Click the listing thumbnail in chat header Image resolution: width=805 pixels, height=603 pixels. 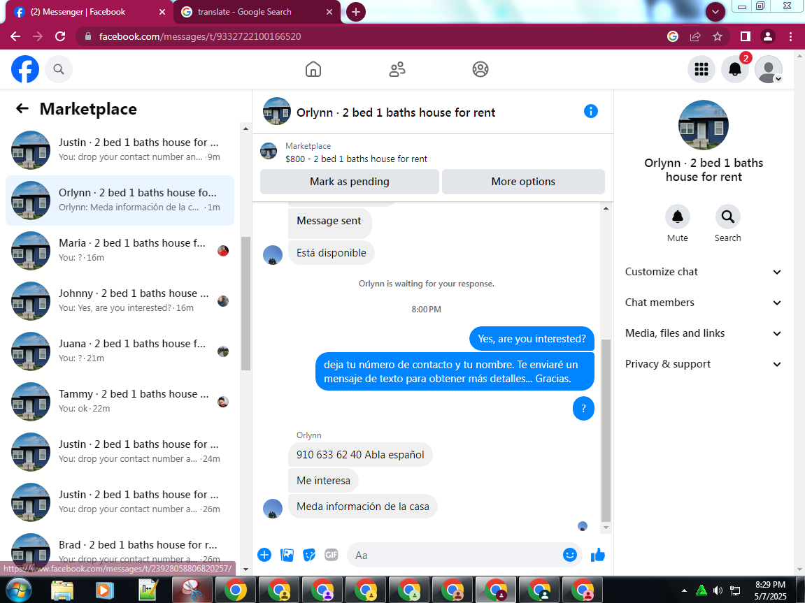(277, 111)
